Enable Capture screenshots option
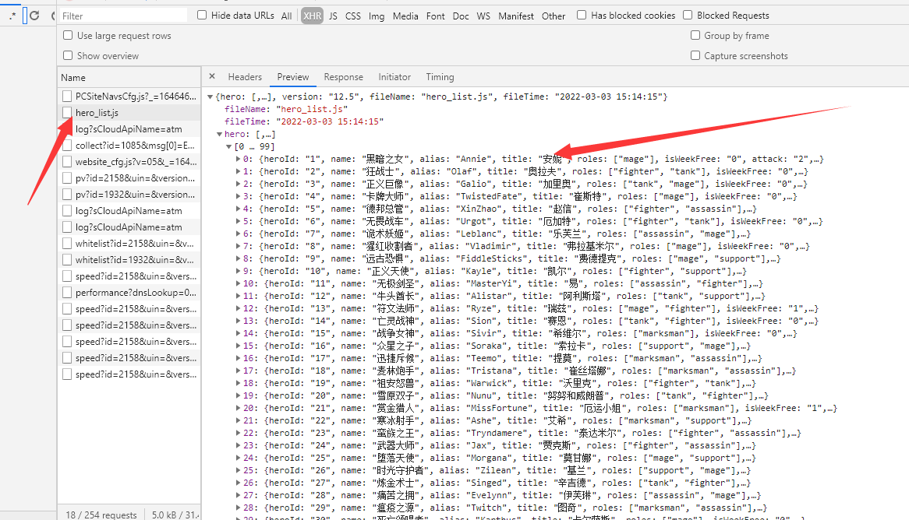Image resolution: width=909 pixels, height=520 pixels. (694, 54)
